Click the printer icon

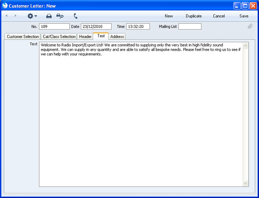point(49,16)
